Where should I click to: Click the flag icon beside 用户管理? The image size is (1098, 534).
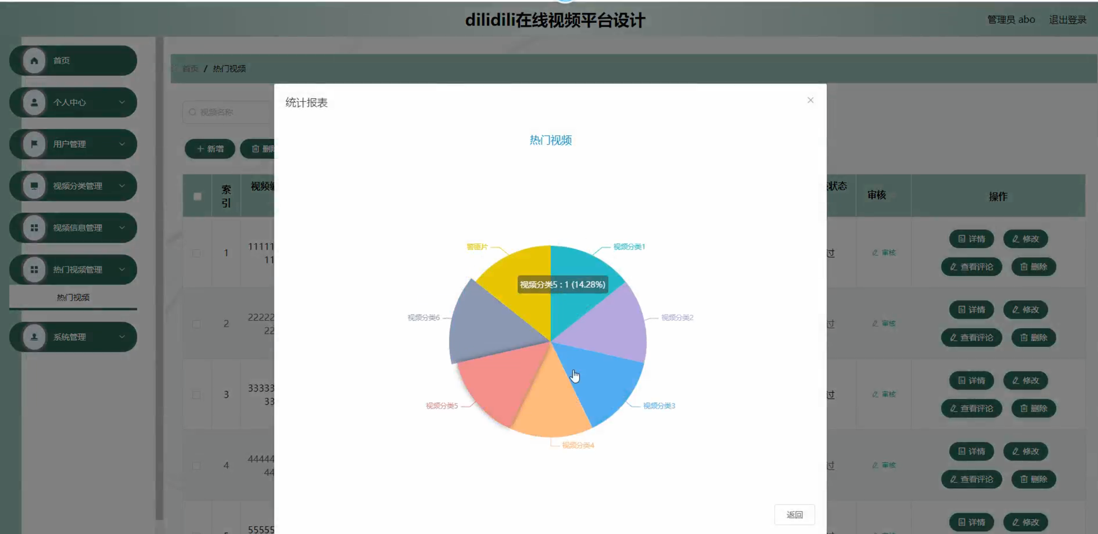pyautogui.click(x=34, y=144)
